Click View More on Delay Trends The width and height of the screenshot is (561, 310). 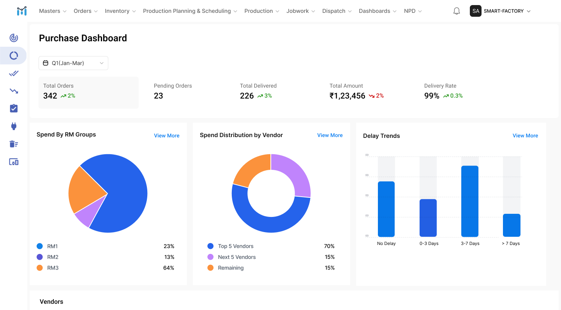click(x=525, y=136)
